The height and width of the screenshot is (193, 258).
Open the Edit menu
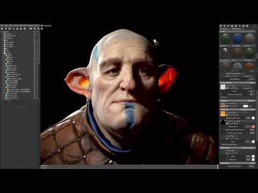click(6, 26)
